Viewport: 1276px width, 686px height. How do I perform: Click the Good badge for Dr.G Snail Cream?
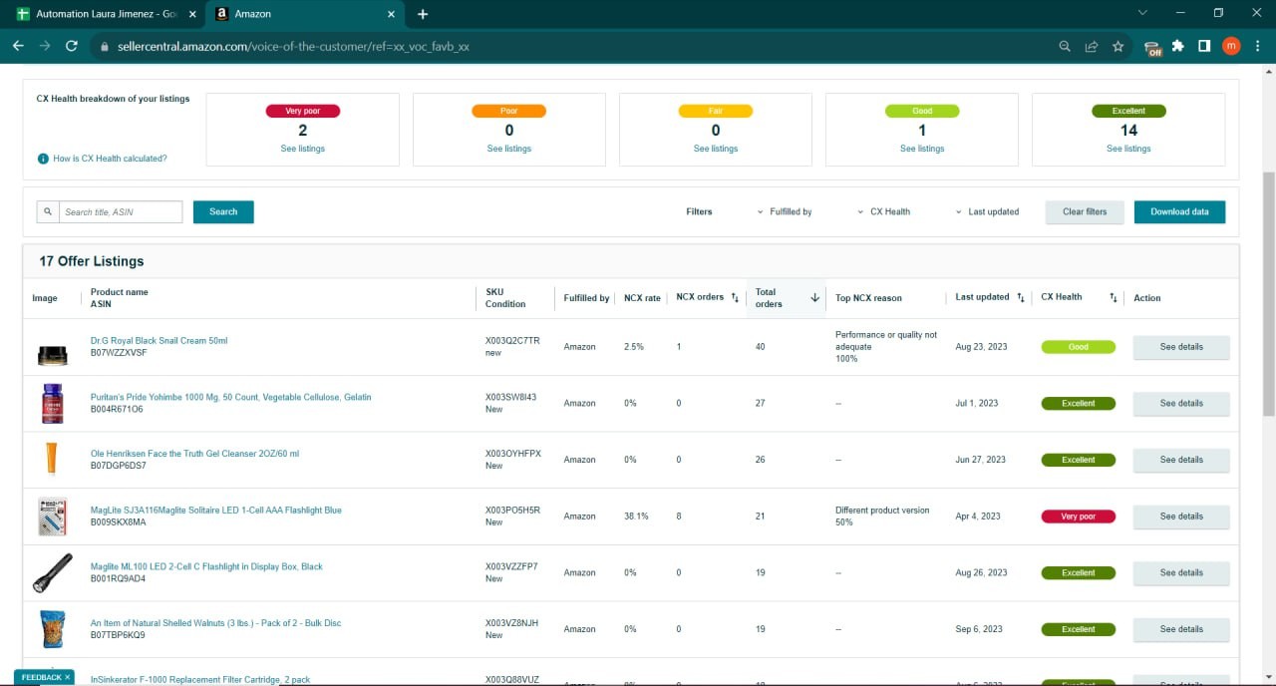click(x=1078, y=347)
